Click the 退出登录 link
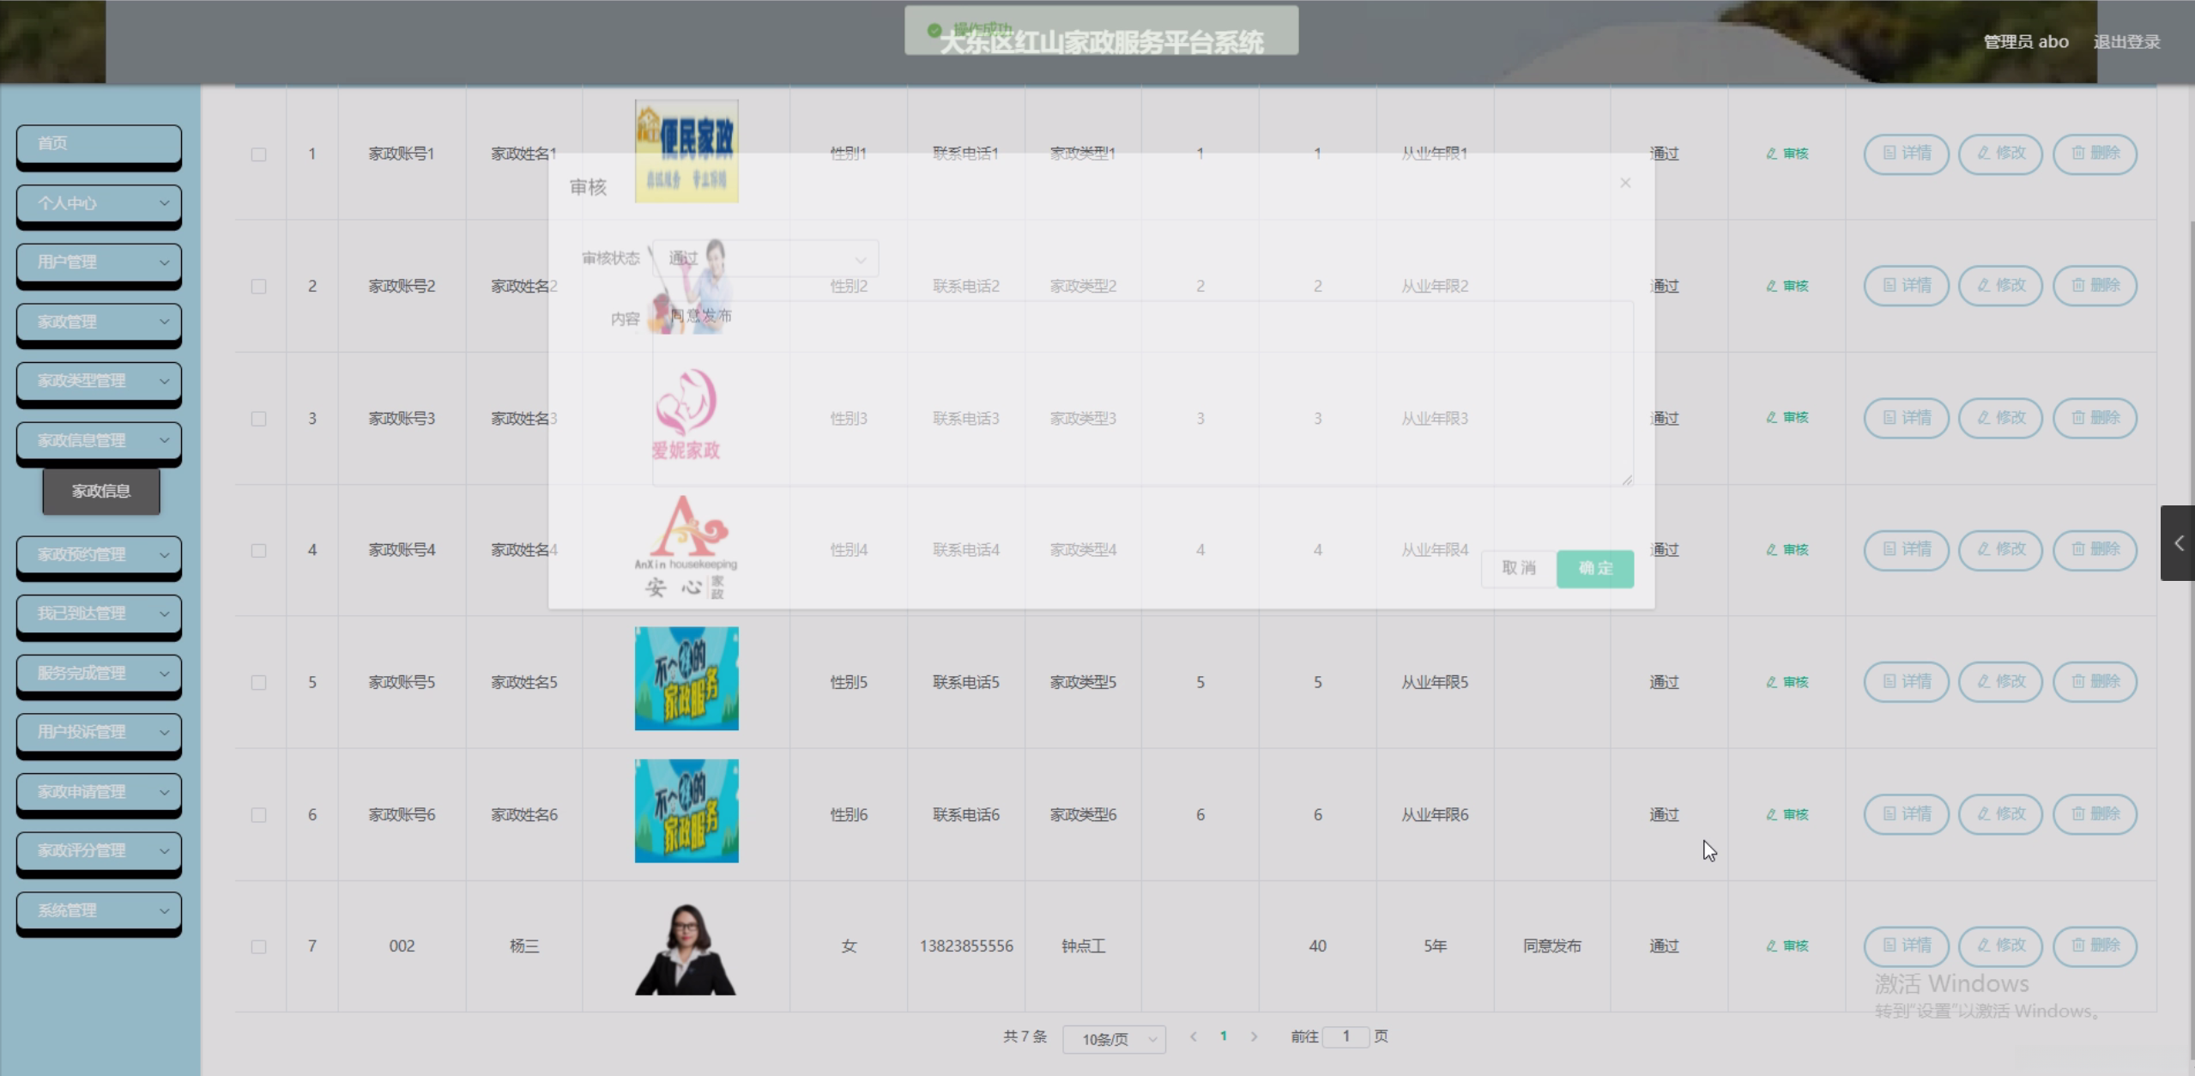 2125,41
